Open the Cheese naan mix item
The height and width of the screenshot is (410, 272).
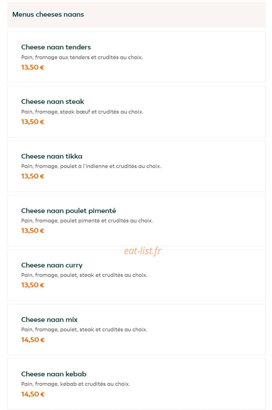click(136, 329)
